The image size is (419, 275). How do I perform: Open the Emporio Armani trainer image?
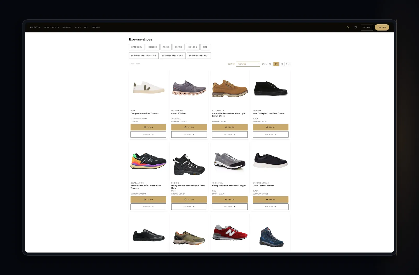271,160
